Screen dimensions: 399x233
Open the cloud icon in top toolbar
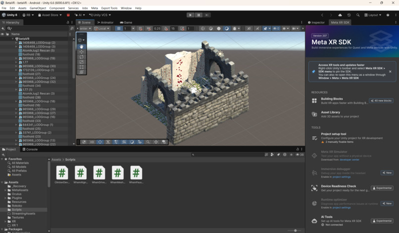[x=340, y=15]
